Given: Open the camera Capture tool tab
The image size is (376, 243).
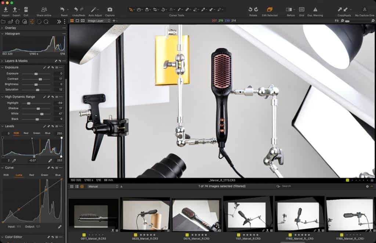Looking at the screenshot, I should (10, 22).
